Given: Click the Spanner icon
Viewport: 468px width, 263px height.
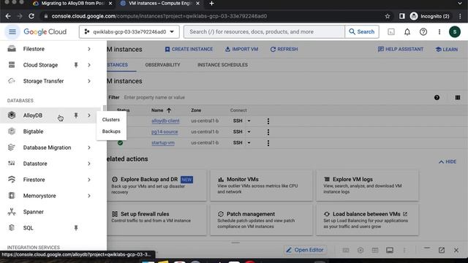Looking at the screenshot, I should [x=12, y=212].
